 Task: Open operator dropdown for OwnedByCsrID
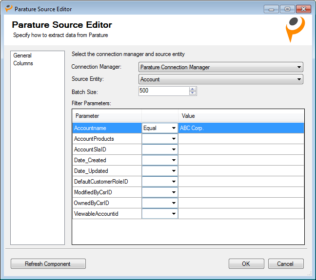(160, 203)
